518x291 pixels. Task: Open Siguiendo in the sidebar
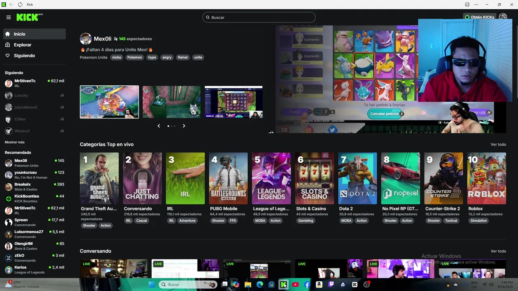click(34, 55)
